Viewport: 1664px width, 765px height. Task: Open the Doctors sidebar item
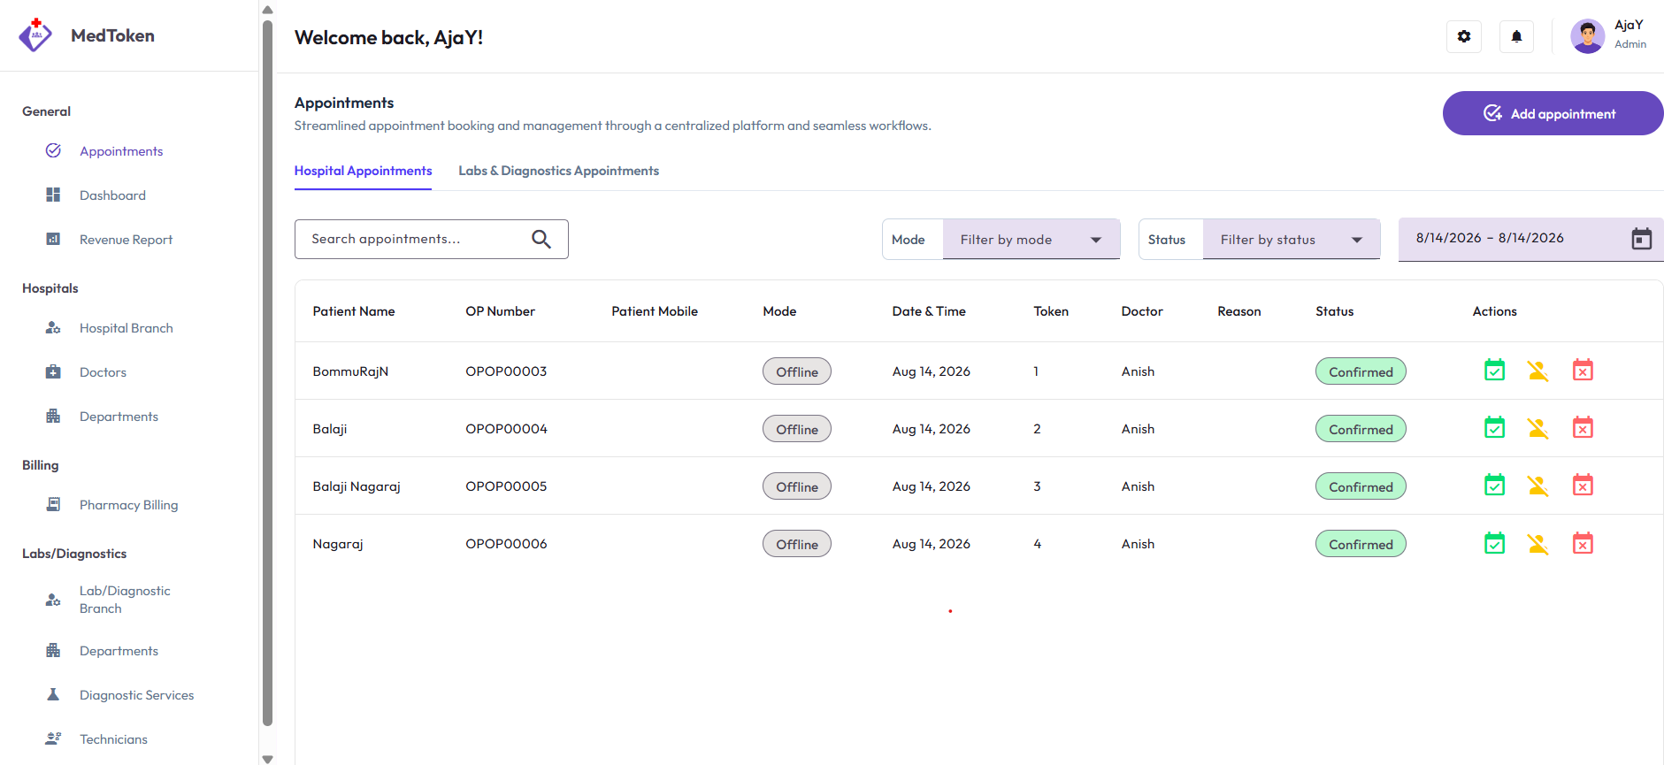click(103, 372)
